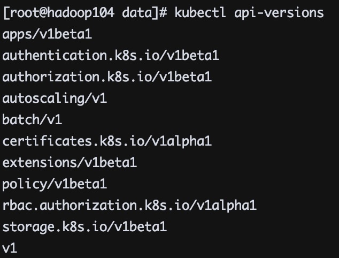Click v1alpha1 on the certificates.k8s.io line
Screen dimensions: 339x258
(x=182, y=141)
